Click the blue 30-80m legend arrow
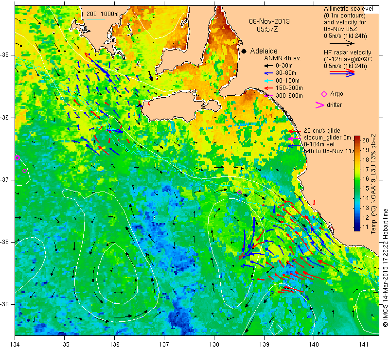Viewport: 389px width, 350px height. (x=268, y=73)
